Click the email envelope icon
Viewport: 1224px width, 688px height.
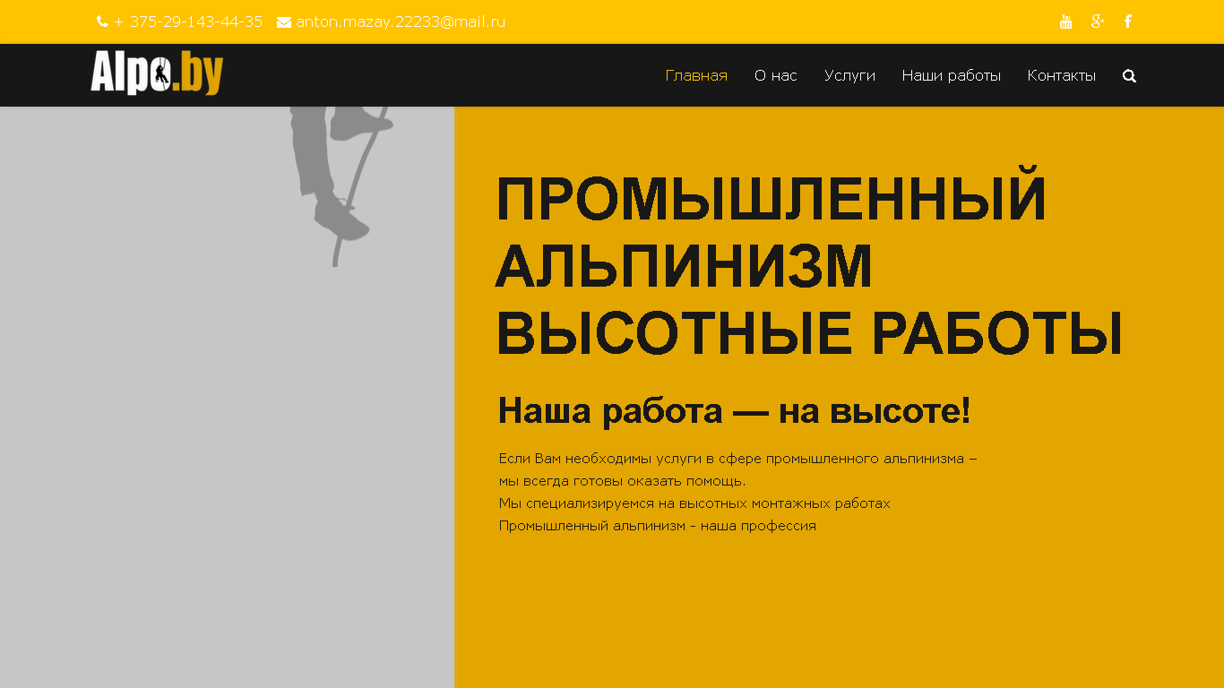pos(284,22)
